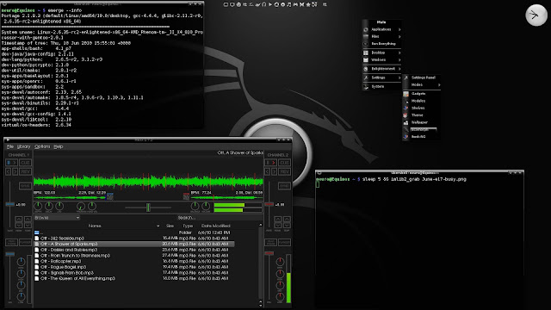Open the Mixxx Options menu

(42, 146)
